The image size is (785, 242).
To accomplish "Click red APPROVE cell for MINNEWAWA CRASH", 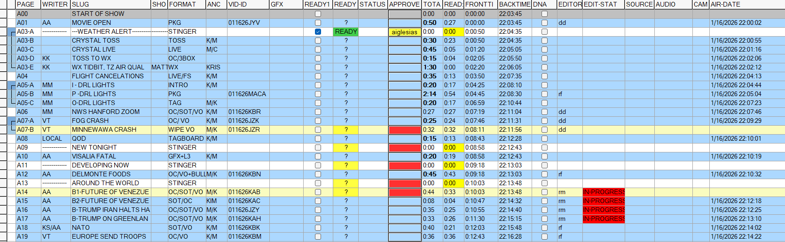I will tap(404, 130).
